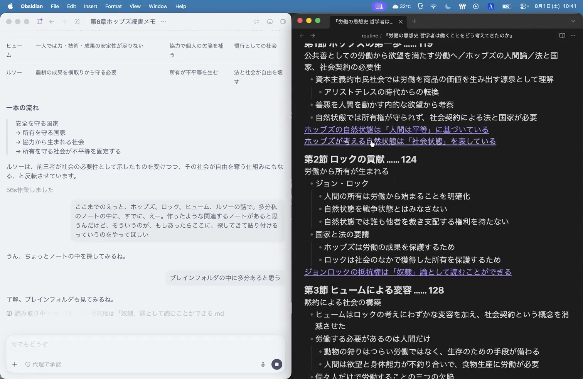Open the keys icon menu bar item
The height and width of the screenshot is (379, 583).
pyautogui.click(x=462, y=6)
